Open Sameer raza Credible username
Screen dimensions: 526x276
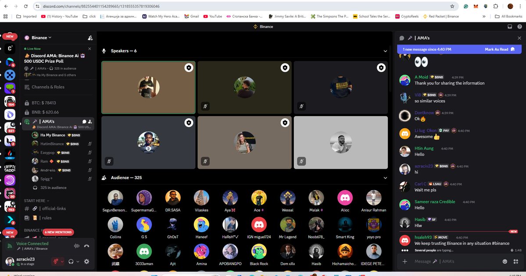pos(435,202)
